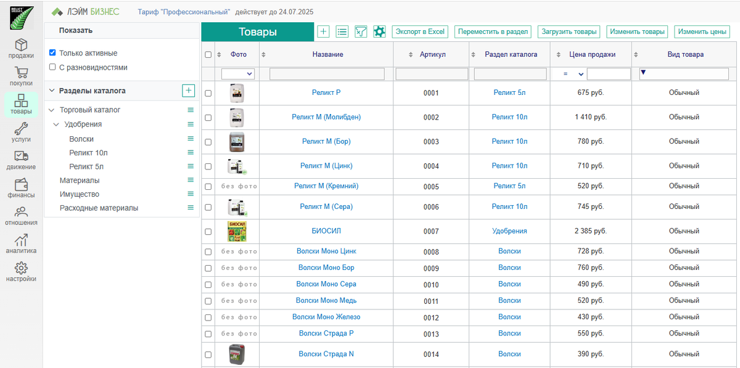Sort by Название column arrows
740x368 pixels.
pos(265,55)
